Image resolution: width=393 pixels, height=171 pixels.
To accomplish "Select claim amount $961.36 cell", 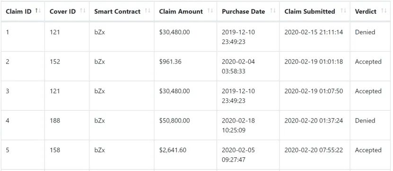I will pos(185,66).
